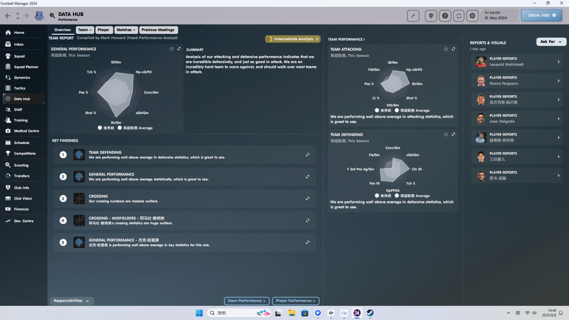
Task: Open Juan Delgado player report
Action: (x=517, y=119)
